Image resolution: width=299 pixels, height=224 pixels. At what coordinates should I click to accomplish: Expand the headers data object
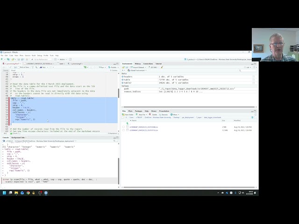[122, 77]
